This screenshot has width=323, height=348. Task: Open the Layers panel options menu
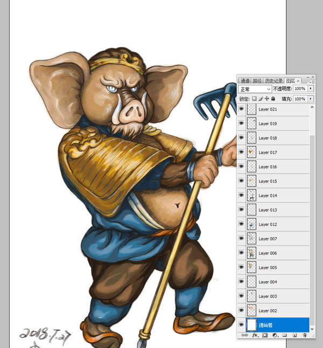click(x=312, y=82)
